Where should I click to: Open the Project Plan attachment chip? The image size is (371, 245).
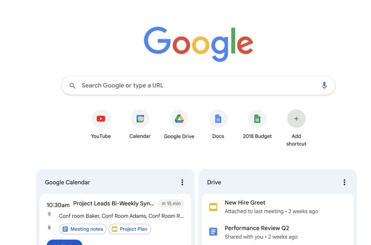(x=130, y=229)
